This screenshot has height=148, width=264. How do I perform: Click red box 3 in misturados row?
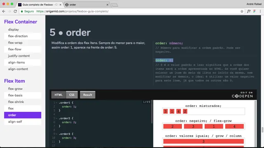coord(165,111)
